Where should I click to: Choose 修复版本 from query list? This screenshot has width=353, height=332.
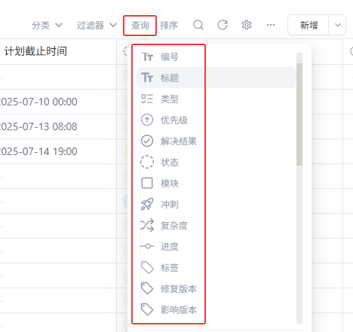click(216, 288)
